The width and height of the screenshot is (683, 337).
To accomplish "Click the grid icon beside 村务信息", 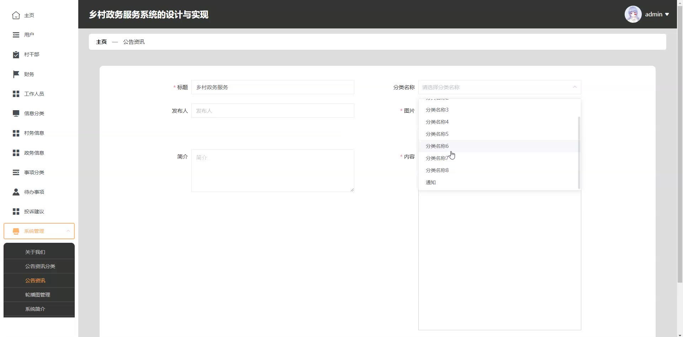I will pos(16,133).
